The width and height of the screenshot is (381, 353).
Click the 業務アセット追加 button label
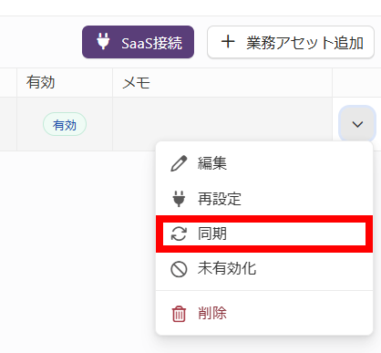304,43
